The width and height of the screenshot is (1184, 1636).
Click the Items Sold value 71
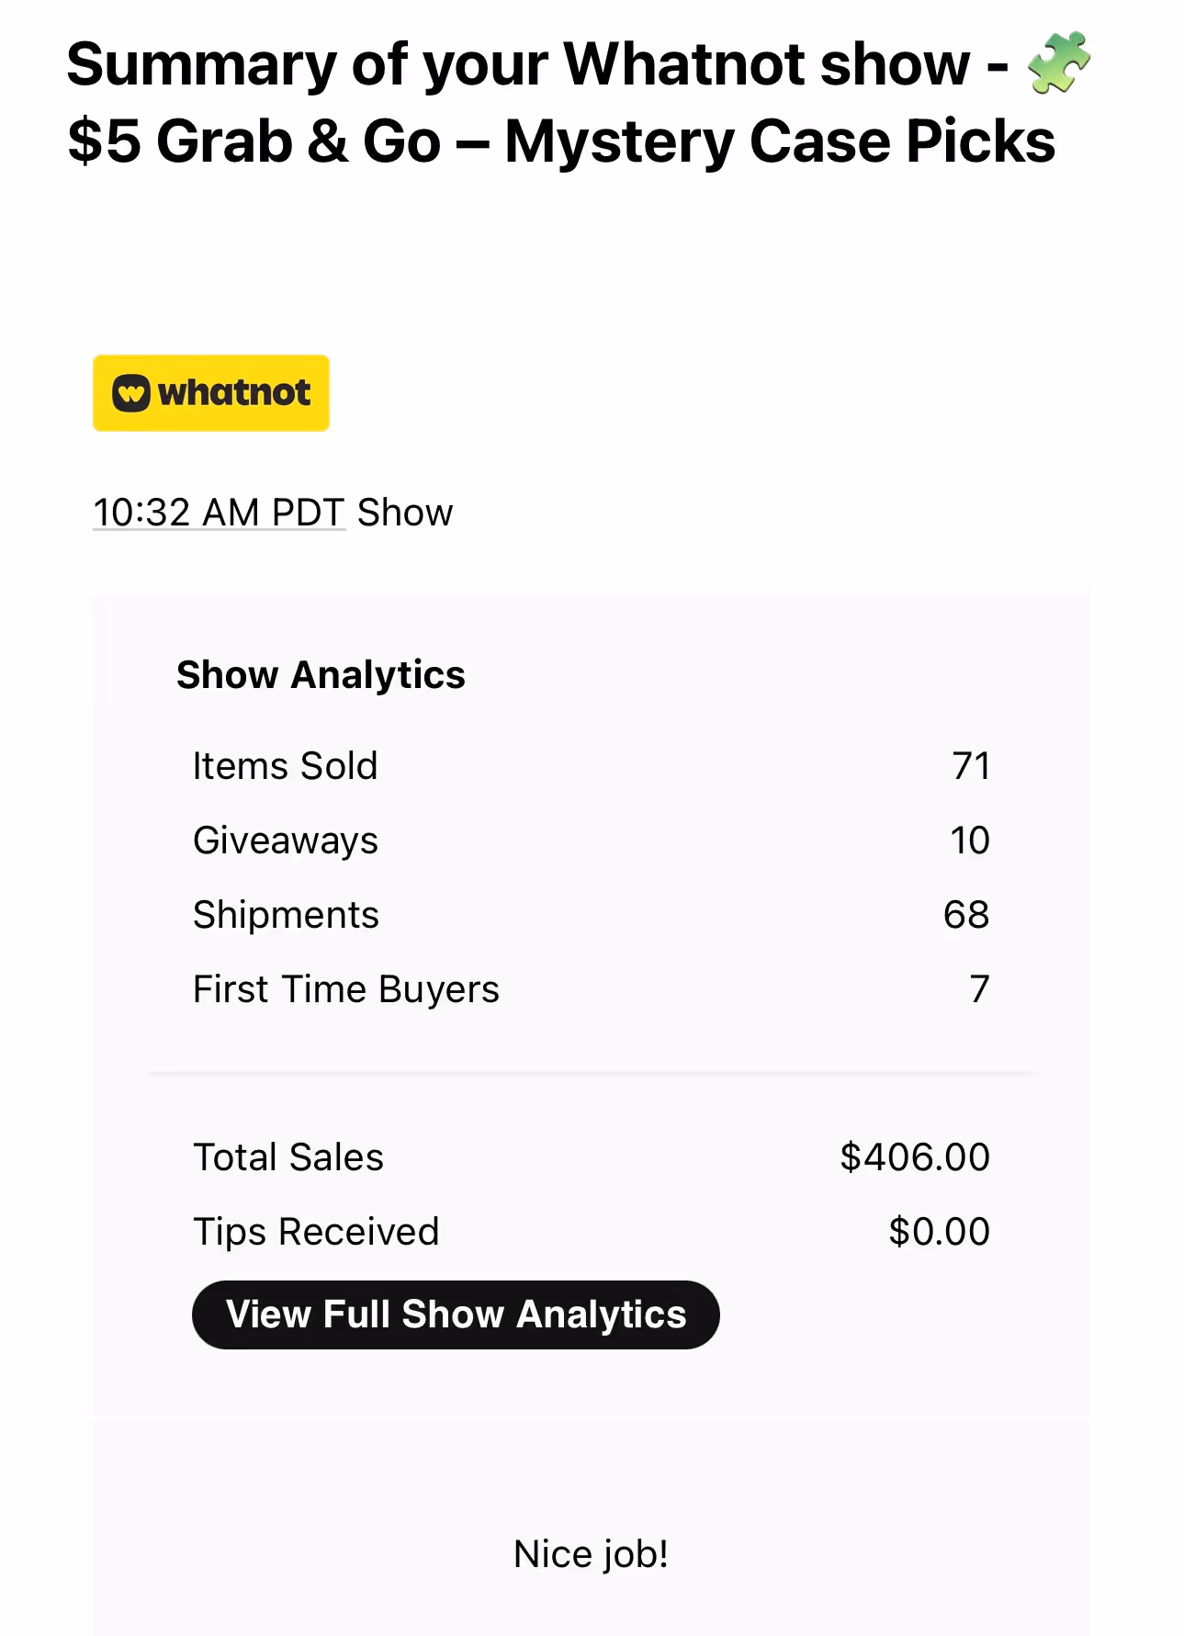click(x=971, y=766)
